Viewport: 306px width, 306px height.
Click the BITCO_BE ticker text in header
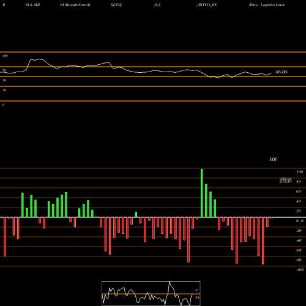(207, 5)
